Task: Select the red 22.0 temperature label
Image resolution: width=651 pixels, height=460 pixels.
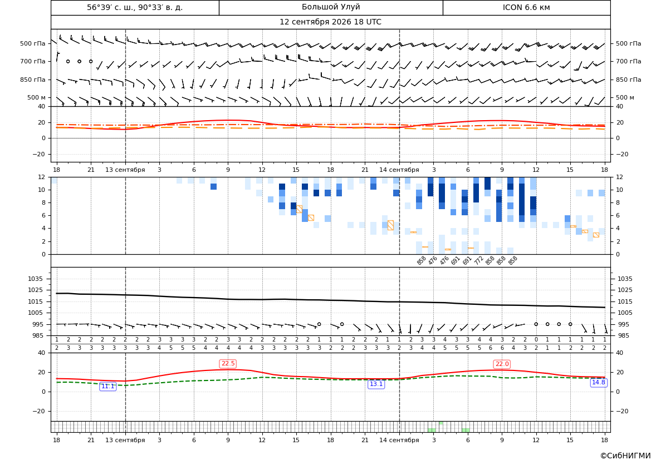Action: 502,364
